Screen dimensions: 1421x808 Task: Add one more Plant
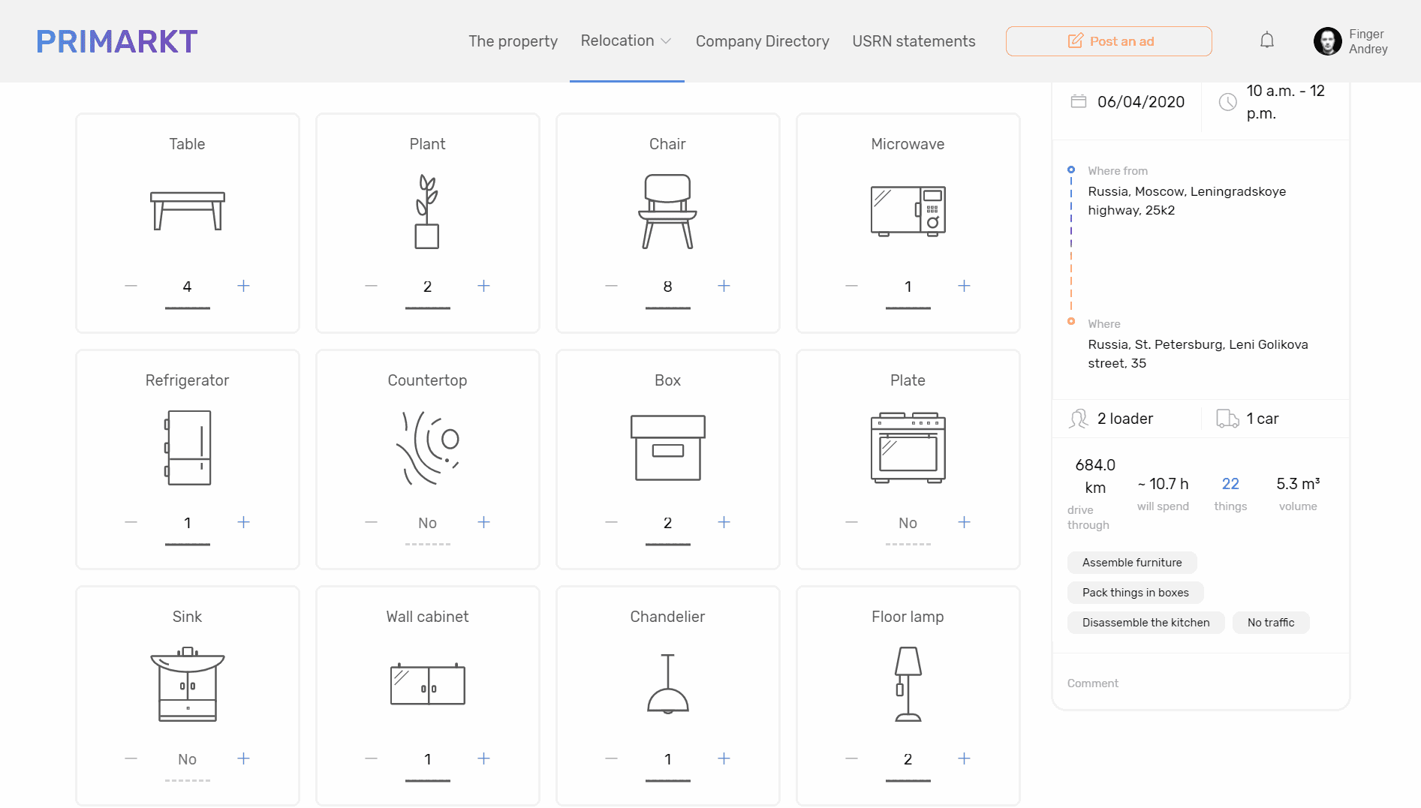[x=483, y=286]
